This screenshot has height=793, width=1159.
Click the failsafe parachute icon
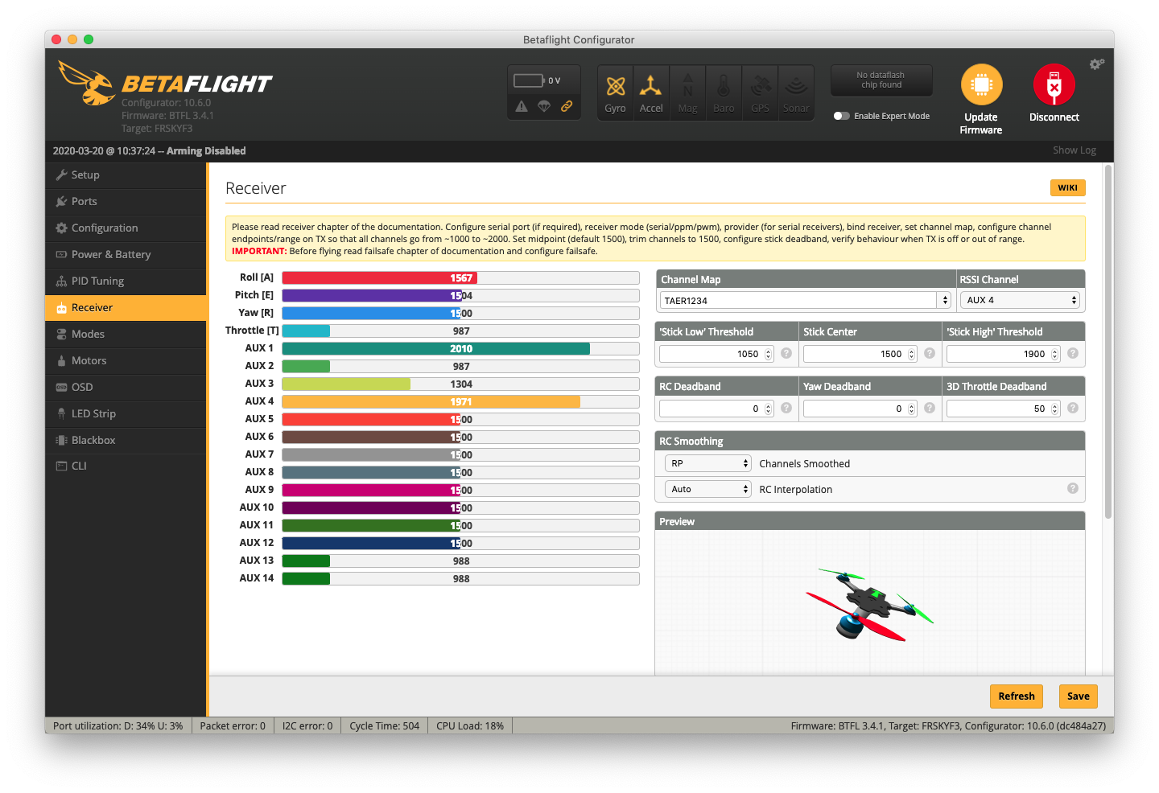tap(544, 106)
